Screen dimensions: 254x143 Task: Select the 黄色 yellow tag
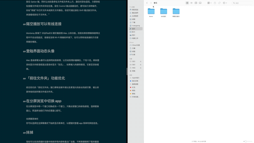click(x=136, y=94)
